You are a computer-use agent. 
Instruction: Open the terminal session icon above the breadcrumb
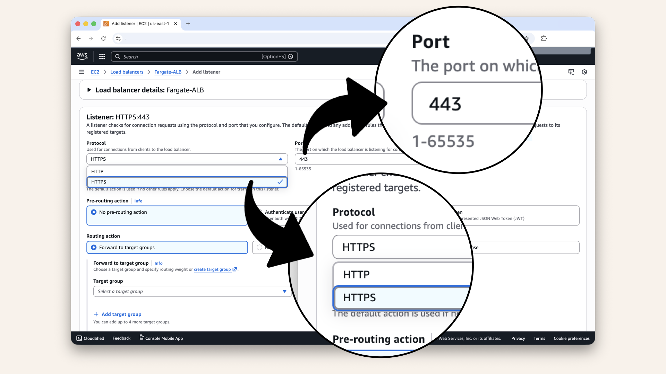(571, 72)
